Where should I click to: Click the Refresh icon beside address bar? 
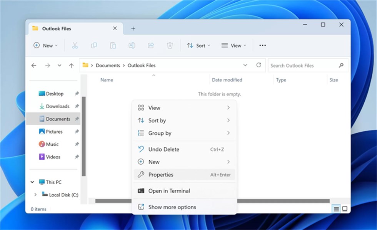[x=259, y=65]
